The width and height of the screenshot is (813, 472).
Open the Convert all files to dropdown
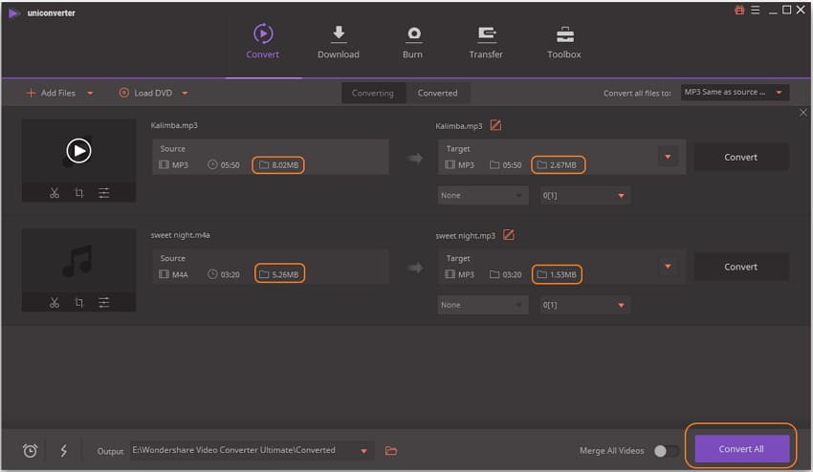[735, 93]
